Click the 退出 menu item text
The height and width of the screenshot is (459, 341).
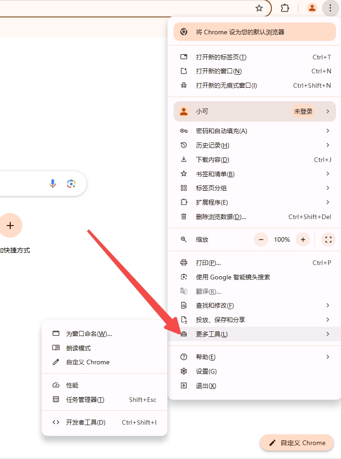(x=206, y=386)
